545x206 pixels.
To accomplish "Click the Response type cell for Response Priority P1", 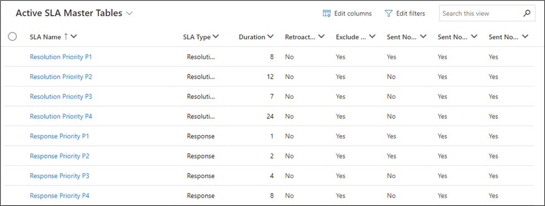I will 201,136.
